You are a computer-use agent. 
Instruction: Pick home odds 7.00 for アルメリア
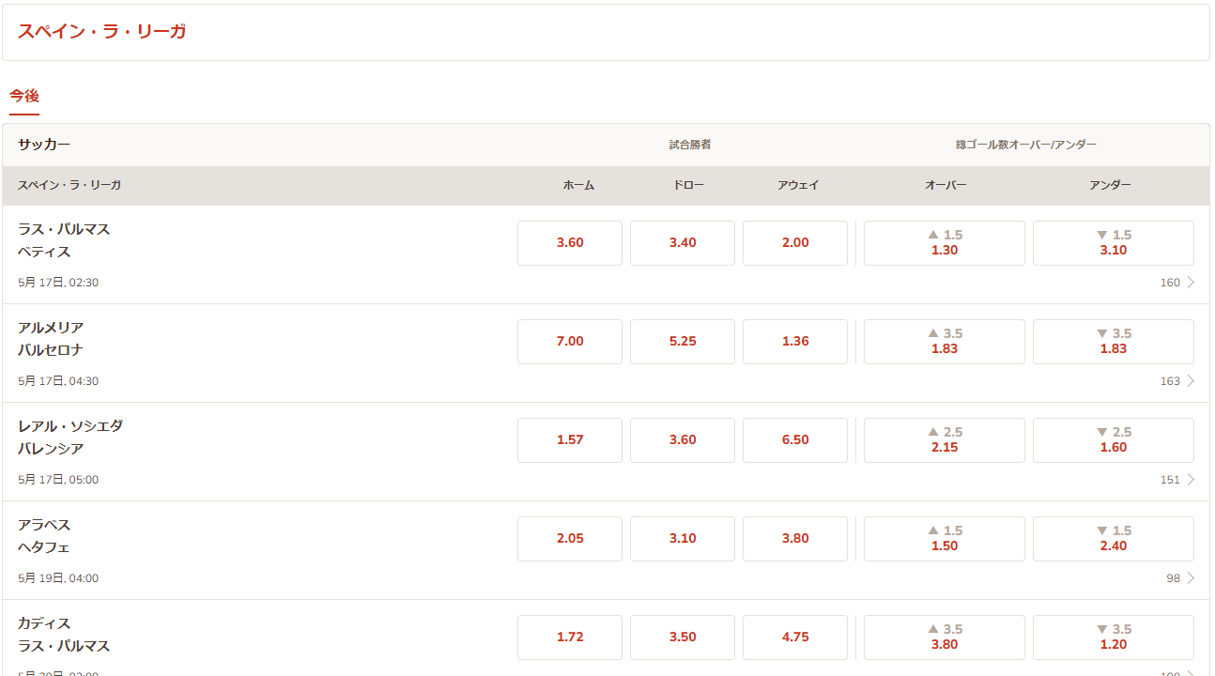point(570,342)
